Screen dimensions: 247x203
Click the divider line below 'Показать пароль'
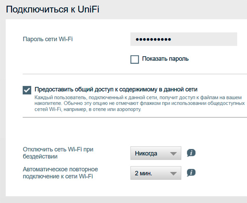(132, 74)
